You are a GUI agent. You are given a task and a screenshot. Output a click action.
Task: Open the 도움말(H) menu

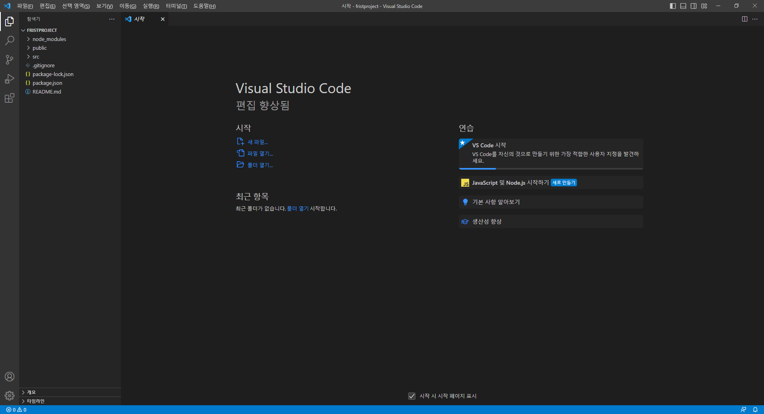tap(205, 6)
